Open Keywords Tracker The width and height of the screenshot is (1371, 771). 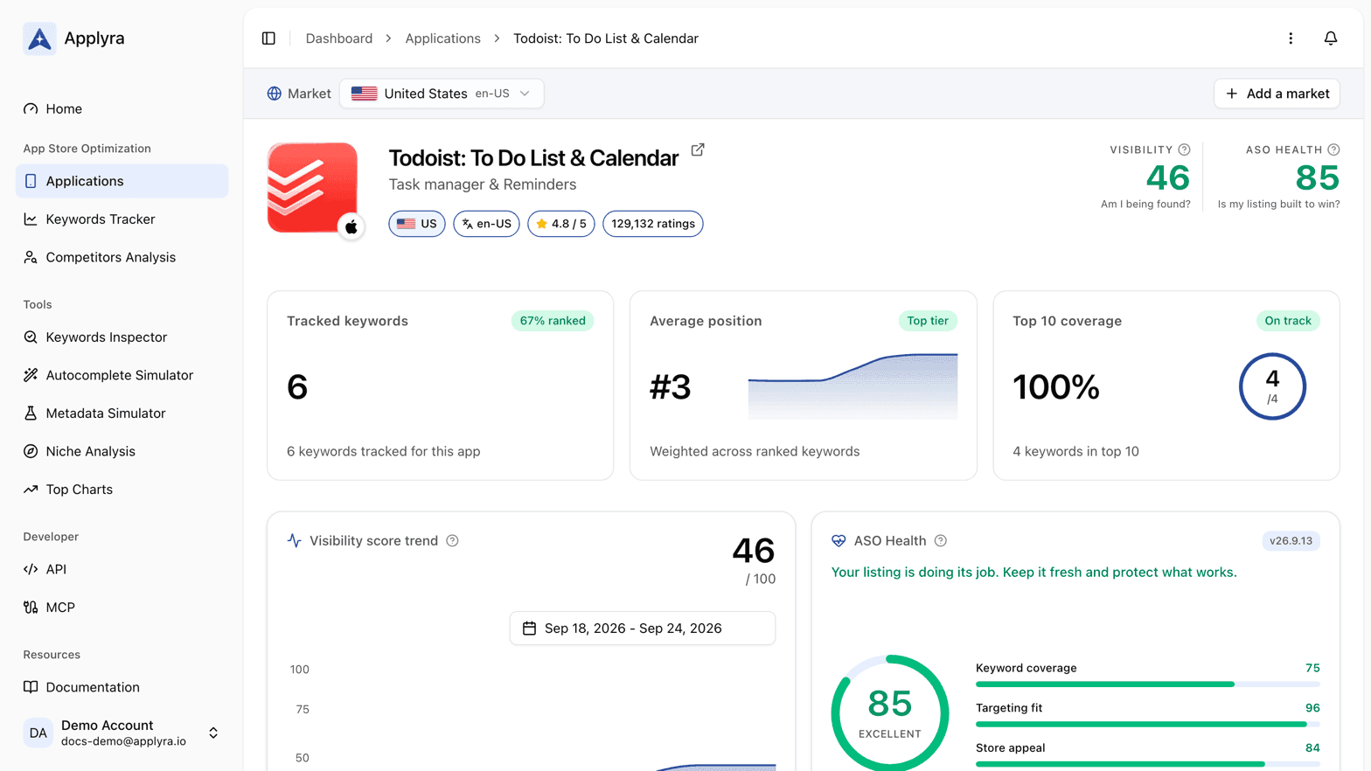tap(122, 219)
